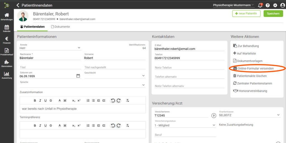Toggle italic in Zusatzinformation editor

[40, 101]
